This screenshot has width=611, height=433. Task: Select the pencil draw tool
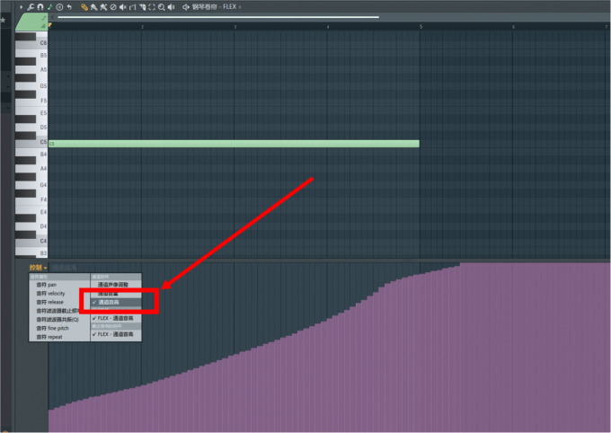pos(84,7)
